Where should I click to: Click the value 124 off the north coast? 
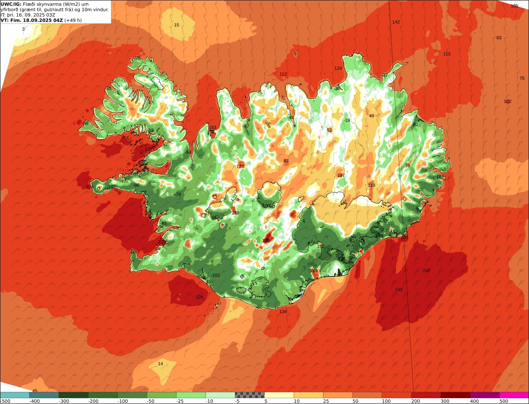(338, 69)
